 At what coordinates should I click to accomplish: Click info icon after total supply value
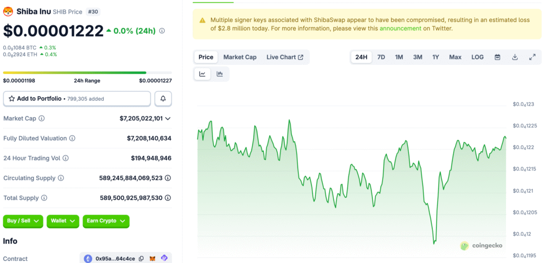point(168,198)
